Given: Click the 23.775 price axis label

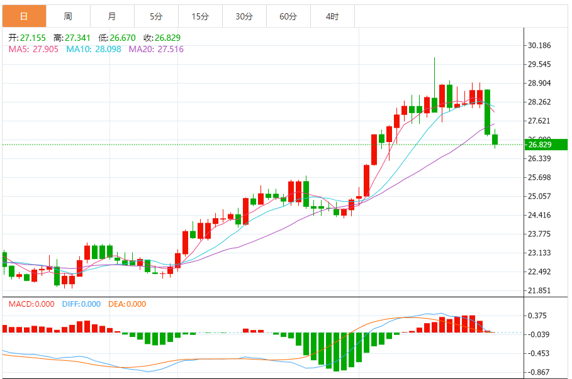Looking at the screenshot, I should coord(539,234).
